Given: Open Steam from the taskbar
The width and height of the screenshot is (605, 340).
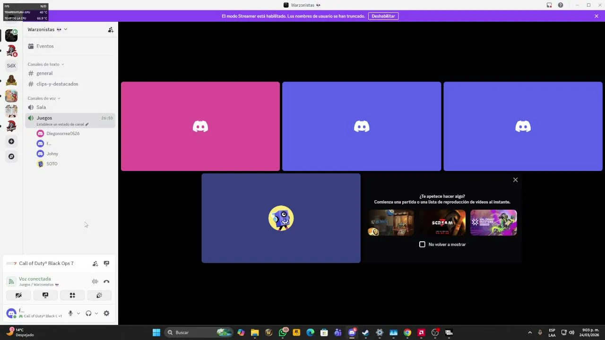Looking at the screenshot, I should tap(365, 332).
